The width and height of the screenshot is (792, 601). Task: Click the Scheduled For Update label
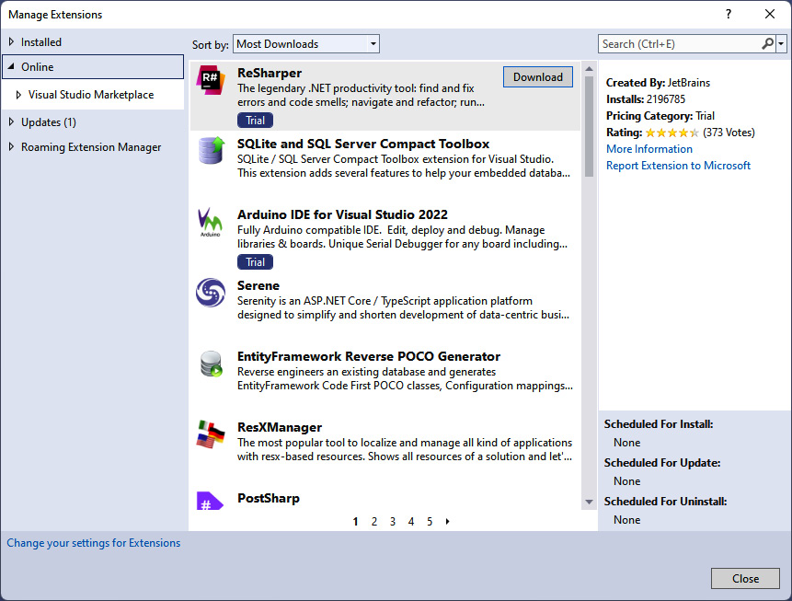point(662,463)
